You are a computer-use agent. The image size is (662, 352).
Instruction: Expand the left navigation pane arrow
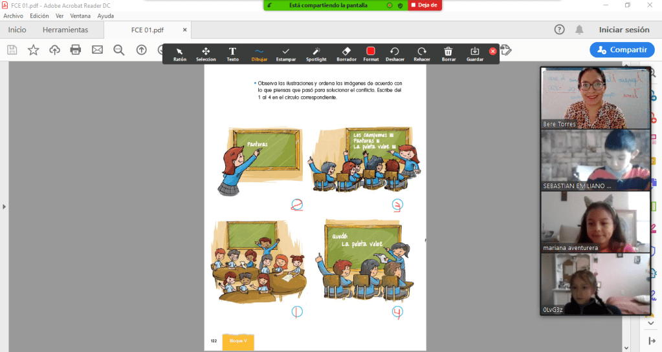click(4, 207)
